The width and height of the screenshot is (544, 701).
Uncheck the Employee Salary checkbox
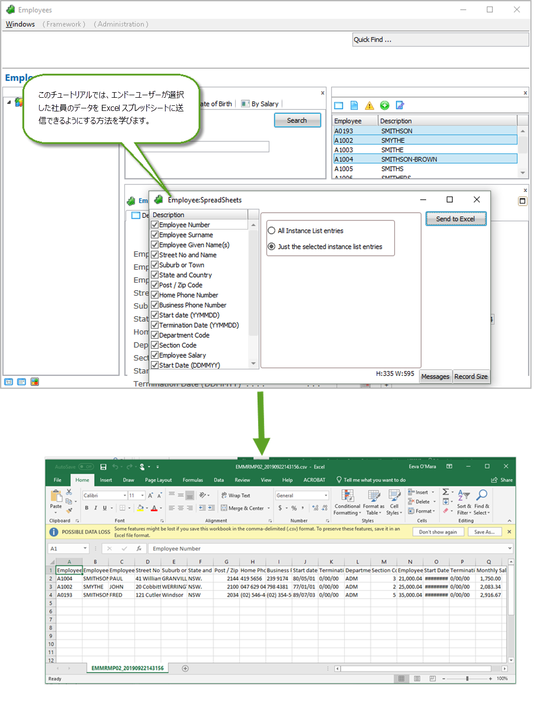pyautogui.click(x=155, y=355)
